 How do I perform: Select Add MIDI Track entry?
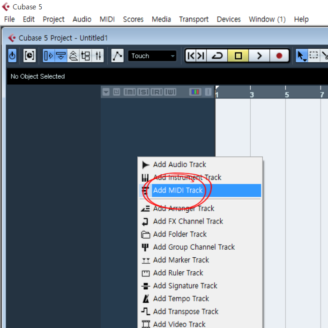coord(200,190)
